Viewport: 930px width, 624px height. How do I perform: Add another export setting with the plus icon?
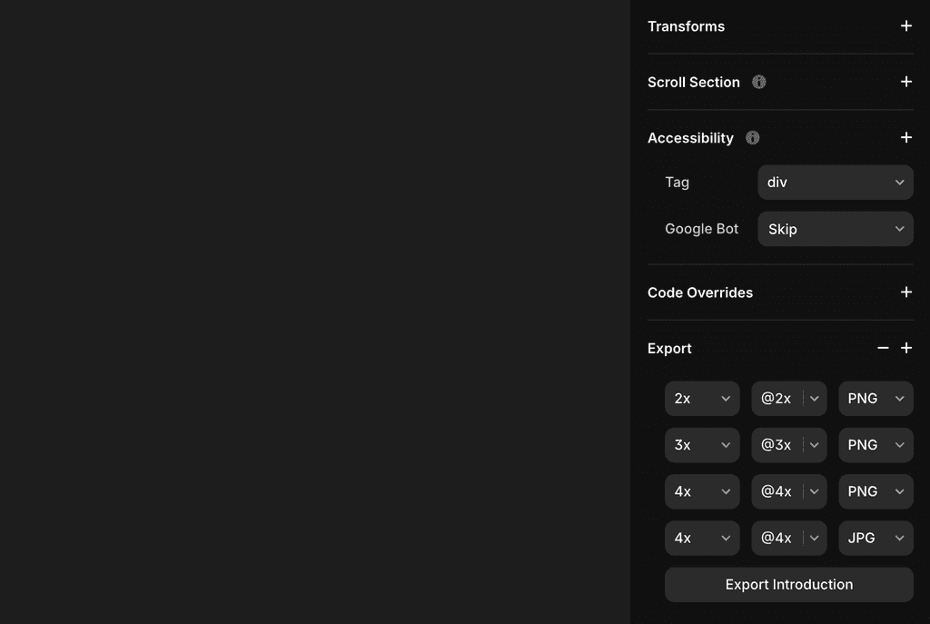pyautogui.click(x=905, y=348)
